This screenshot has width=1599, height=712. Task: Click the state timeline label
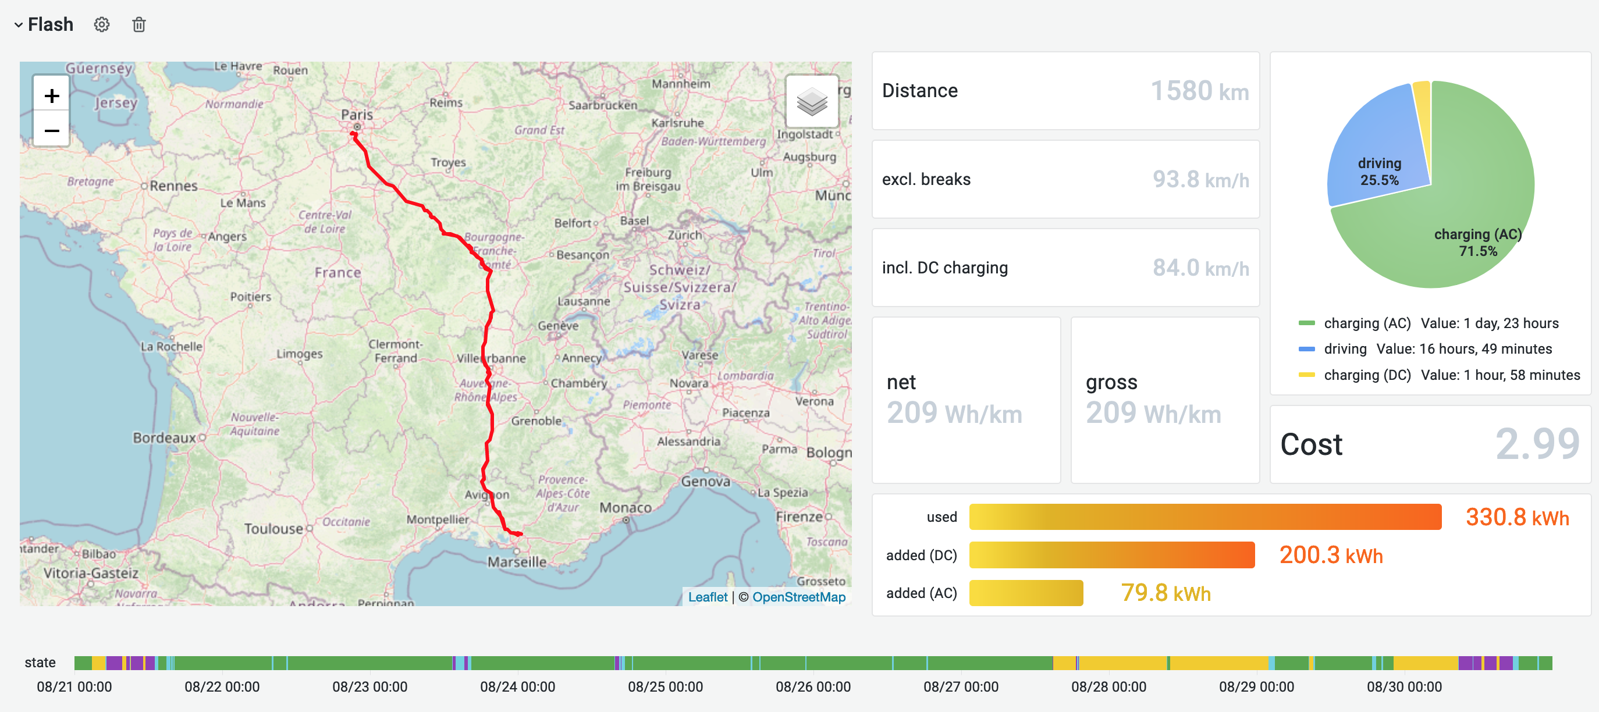(x=40, y=663)
